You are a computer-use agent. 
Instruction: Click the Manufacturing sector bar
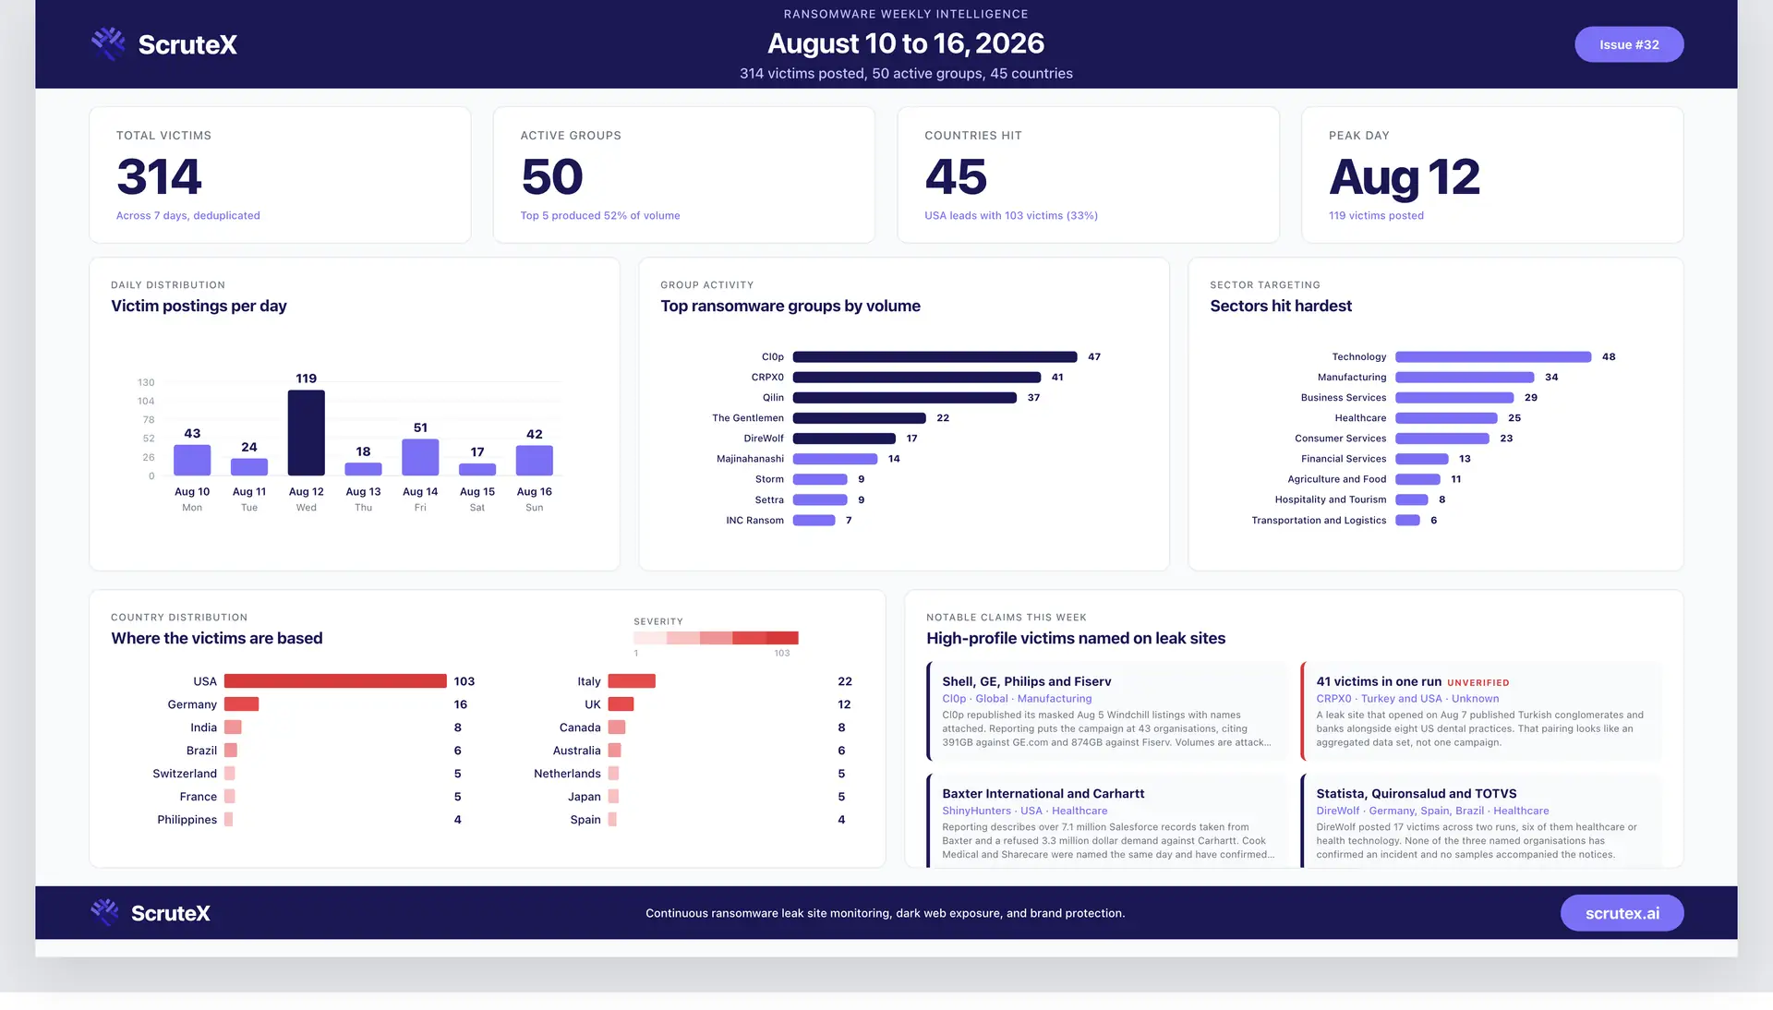tap(1465, 377)
